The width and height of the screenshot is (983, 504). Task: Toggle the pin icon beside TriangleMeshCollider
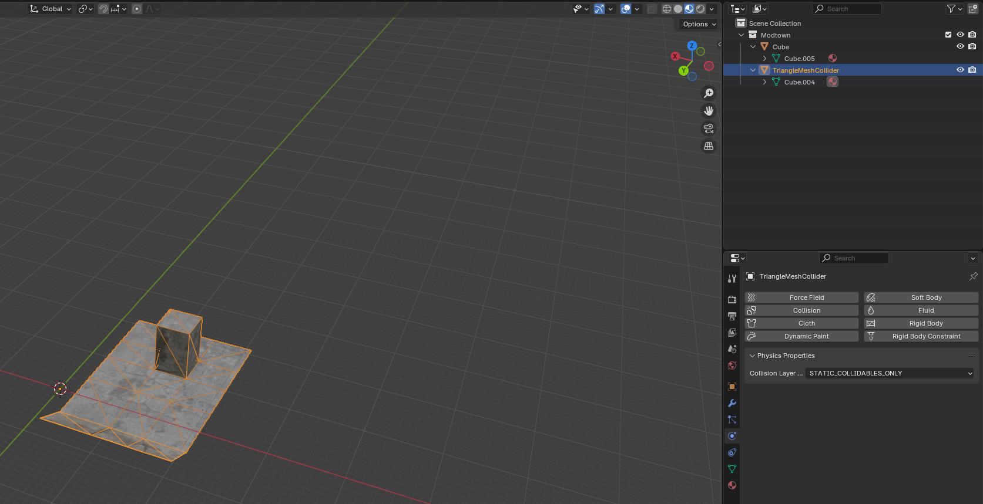tap(973, 276)
